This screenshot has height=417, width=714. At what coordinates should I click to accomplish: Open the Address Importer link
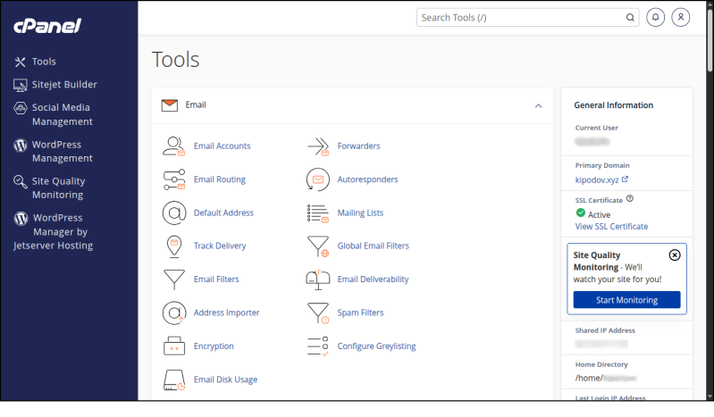[227, 313]
